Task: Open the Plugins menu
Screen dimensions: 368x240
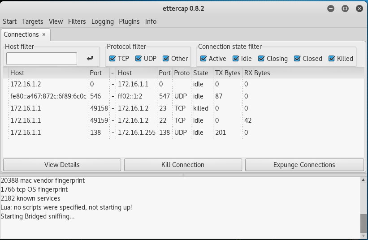Action: 129,21
